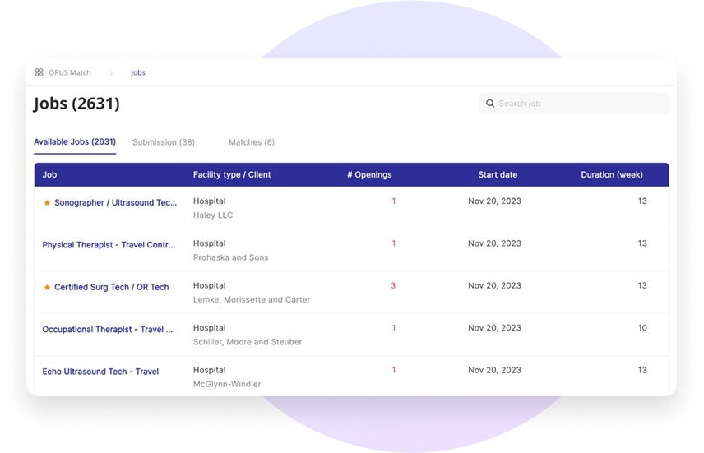The height and width of the screenshot is (453, 704).
Task: Click the Jobs breadcrumb link
Action: pos(138,72)
